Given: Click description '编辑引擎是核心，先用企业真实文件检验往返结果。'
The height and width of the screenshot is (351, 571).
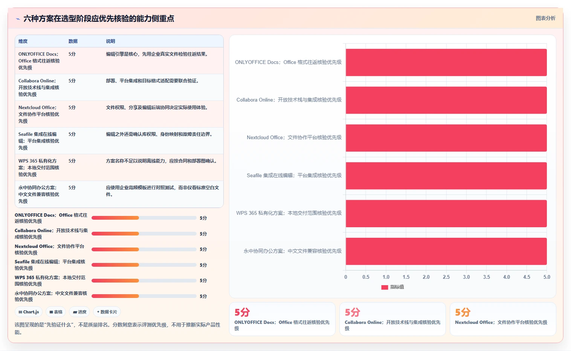Looking at the screenshot, I should point(158,54).
